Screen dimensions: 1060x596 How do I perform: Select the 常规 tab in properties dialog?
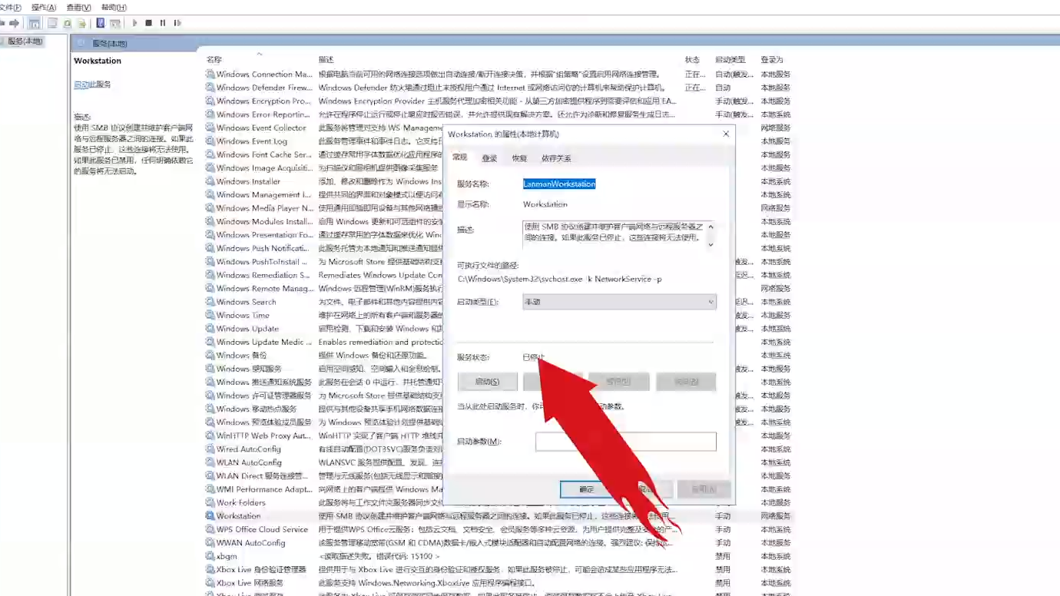tap(459, 157)
